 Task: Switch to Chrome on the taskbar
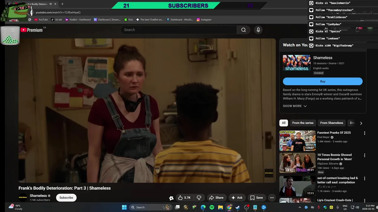pos(229,207)
